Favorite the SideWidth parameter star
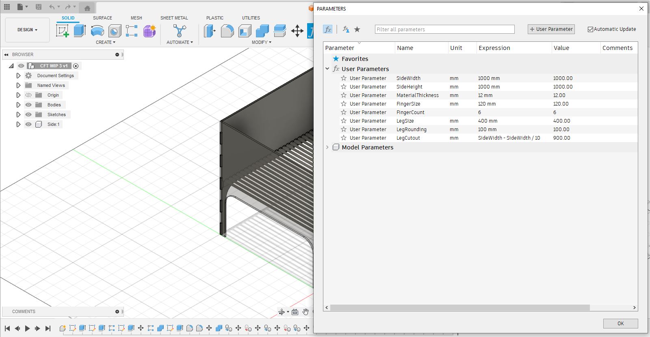This screenshot has width=650, height=337. click(344, 78)
